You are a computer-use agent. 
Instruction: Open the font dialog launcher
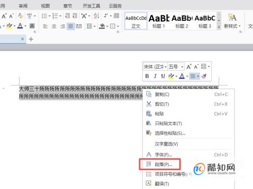coord(34,32)
